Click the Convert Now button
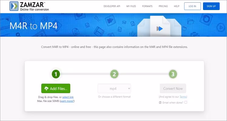The image size is (227, 121). click(173, 88)
